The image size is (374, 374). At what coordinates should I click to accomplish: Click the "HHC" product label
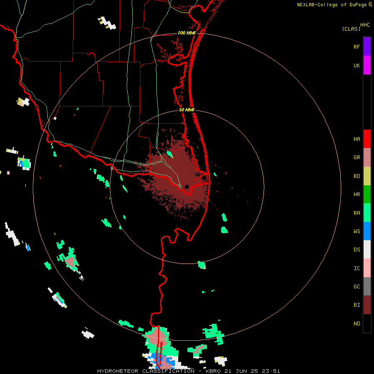[x=365, y=25]
